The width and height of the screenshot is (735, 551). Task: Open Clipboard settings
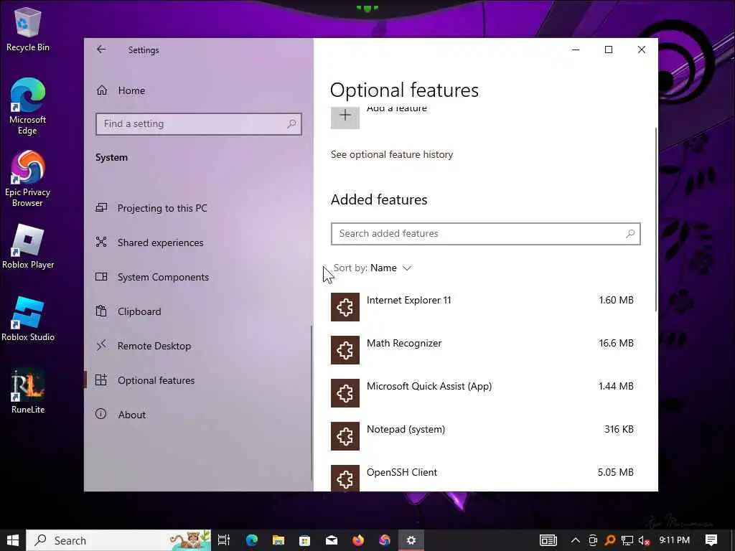pos(139,311)
